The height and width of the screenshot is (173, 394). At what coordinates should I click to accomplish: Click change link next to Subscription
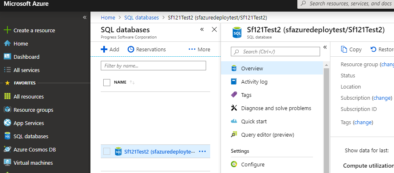[x=382, y=98]
